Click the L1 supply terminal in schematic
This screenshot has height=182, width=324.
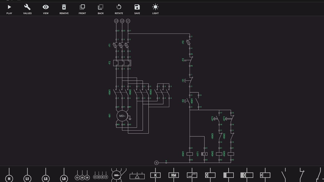pyautogui.click(x=128, y=21)
